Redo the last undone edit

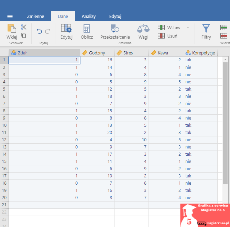click(x=47, y=31)
